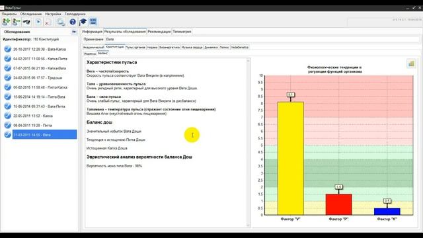Toggle check mark beside 04-02-2017 examination
The image size is (423, 238).
click(7, 59)
